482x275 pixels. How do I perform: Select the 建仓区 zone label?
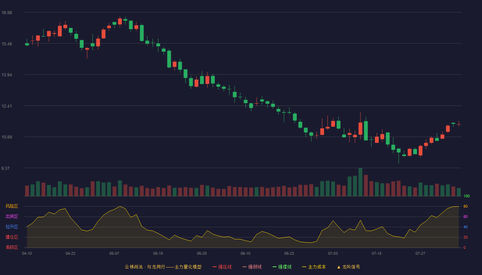pyautogui.click(x=12, y=237)
